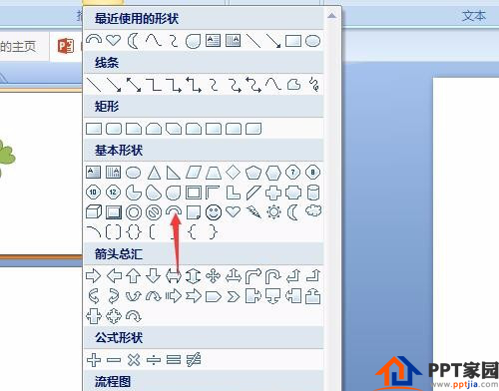Pick the diamond shape
The width and height of the screenshot is (499, 391).
pyautogui.click(x=233, y=173)
